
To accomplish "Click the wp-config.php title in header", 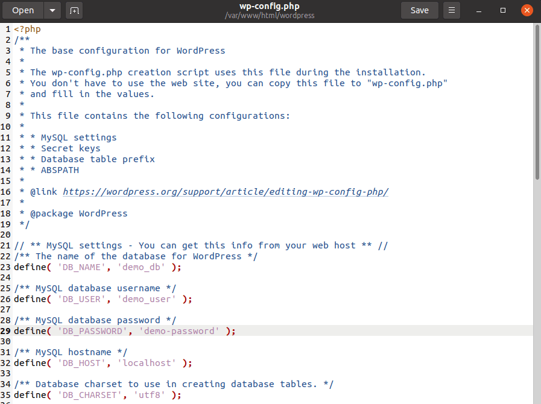I will pyautogui.click(x=270, y=7).
